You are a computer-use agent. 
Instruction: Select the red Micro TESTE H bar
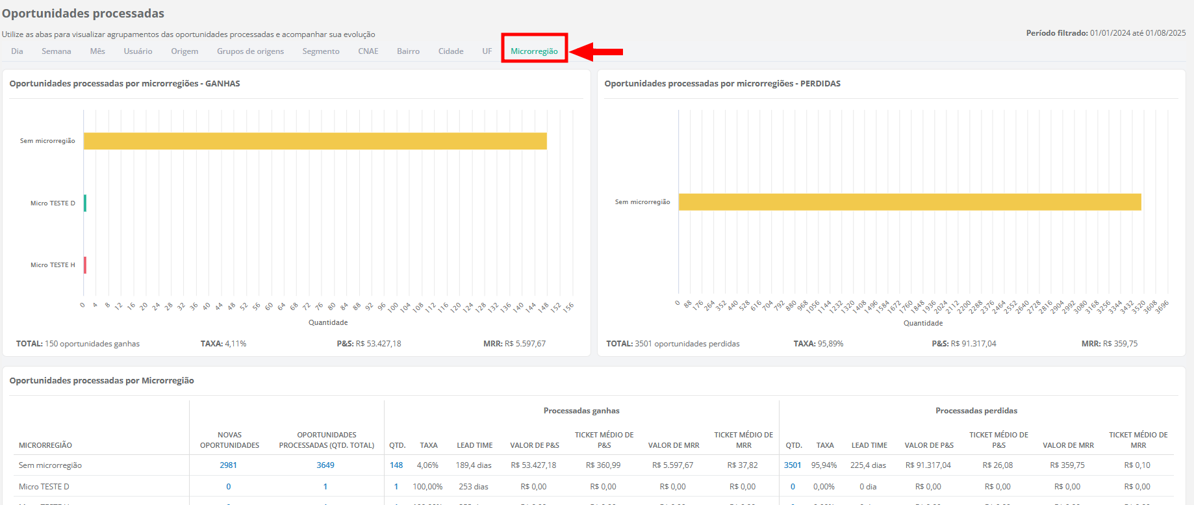(85, 265)
